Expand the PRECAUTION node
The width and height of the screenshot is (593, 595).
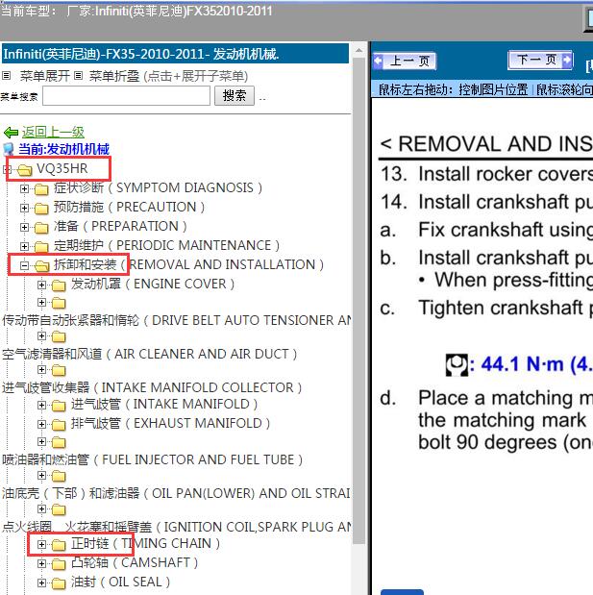click(24, 208)
